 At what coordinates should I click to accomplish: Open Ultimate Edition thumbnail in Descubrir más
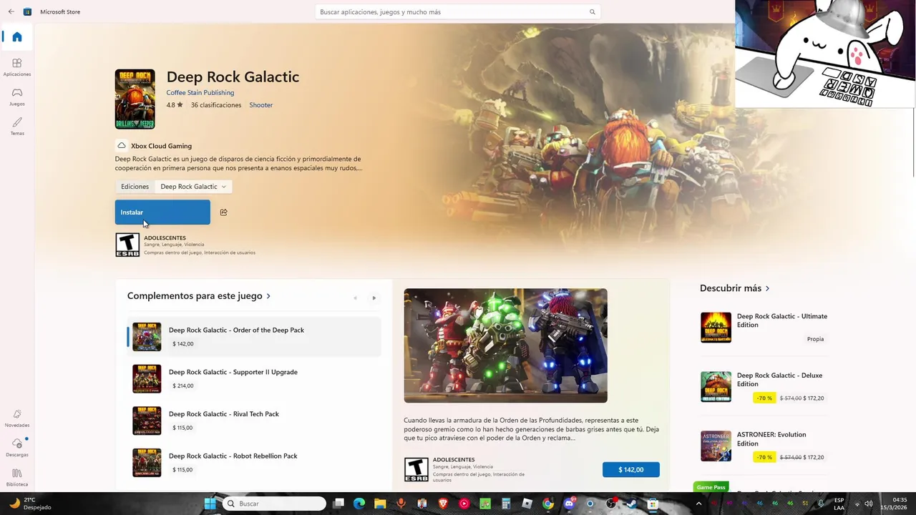pyautogui.click(x=716, y=328)
